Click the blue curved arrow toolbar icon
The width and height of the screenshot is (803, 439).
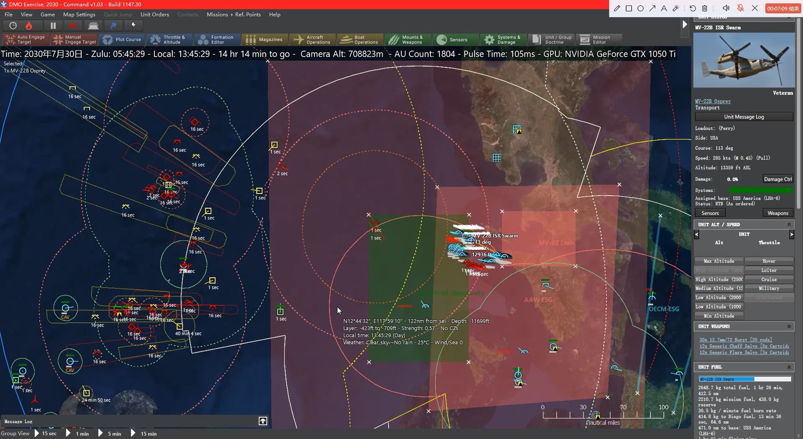click(x=113, y=26)
